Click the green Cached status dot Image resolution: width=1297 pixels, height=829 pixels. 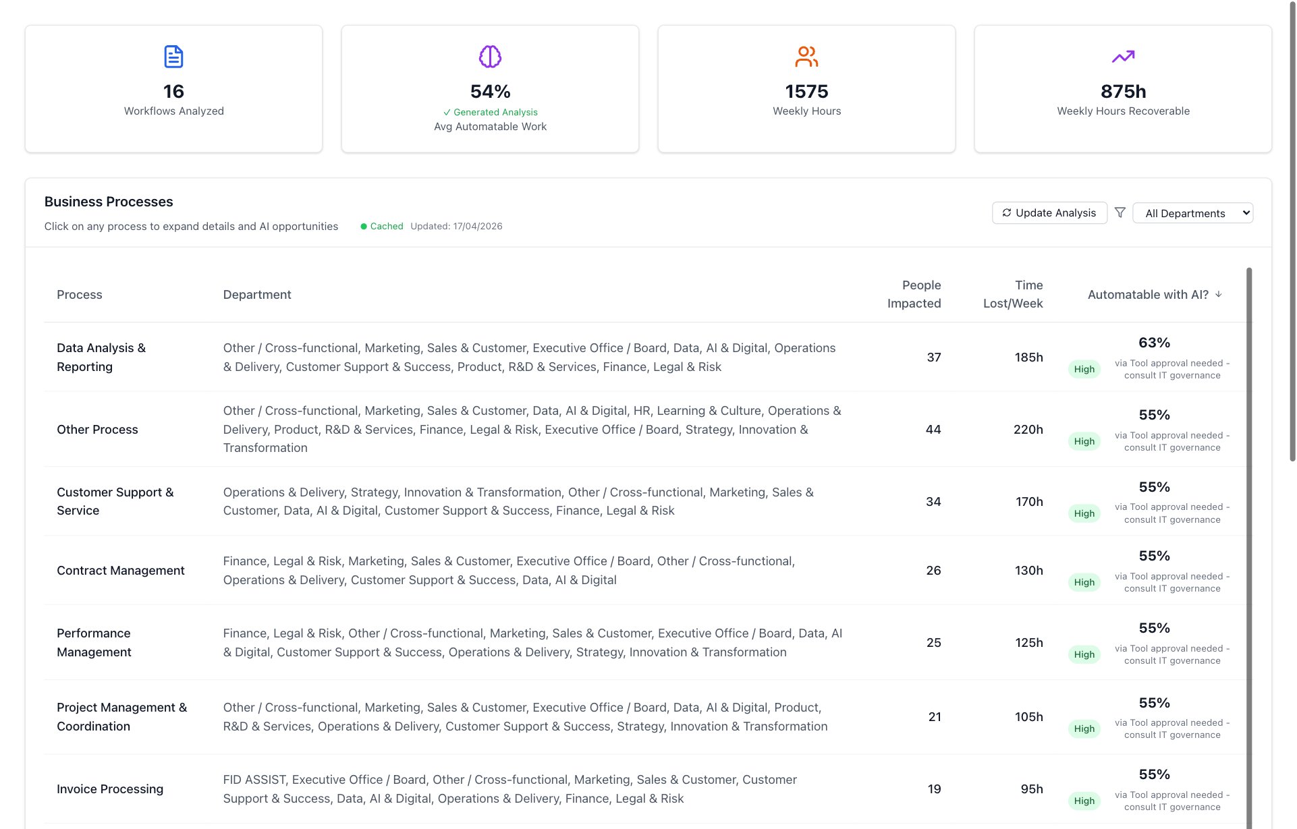(364, 227)
